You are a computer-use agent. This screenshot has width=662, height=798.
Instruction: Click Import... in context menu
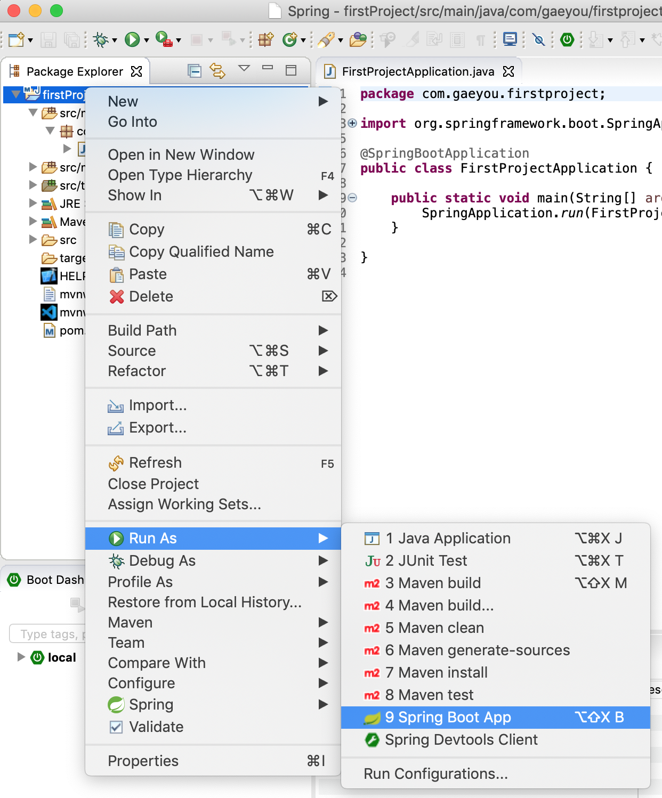coord(213,405)
